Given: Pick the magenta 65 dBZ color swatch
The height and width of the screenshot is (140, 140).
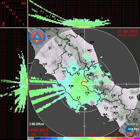Looking at the screenshot, I should (x=137, y=138).
